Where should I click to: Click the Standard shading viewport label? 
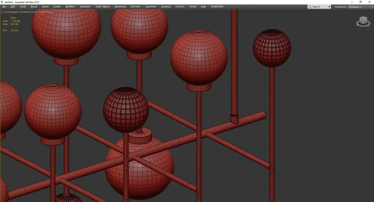pos(26,12)
